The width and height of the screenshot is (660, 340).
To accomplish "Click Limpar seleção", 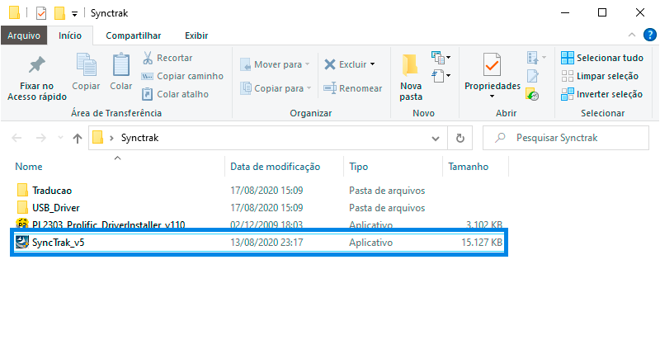I will [600, 76].
